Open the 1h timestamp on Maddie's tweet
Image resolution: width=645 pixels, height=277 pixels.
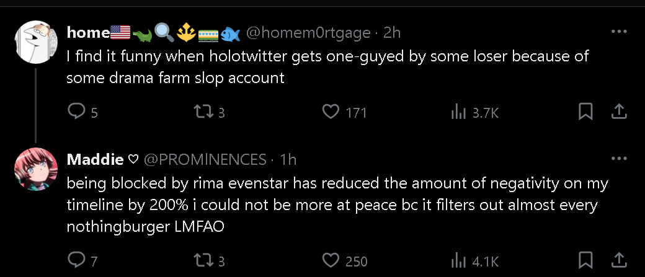[288, 159]
